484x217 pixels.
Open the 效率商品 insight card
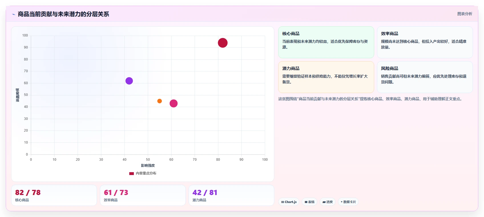[425, 42]
